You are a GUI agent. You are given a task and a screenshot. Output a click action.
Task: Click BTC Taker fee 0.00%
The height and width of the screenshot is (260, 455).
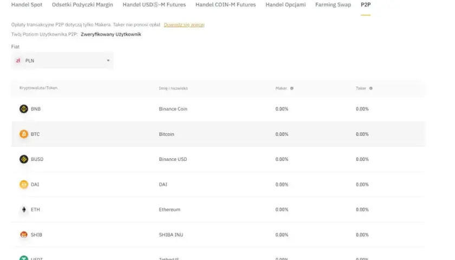pos(362,134)
